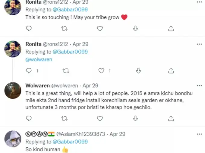This screenshot has height=153, width=205.
Task: Retweet Ronita's "May your tribe grow" tweet
Action: (64, 28)
